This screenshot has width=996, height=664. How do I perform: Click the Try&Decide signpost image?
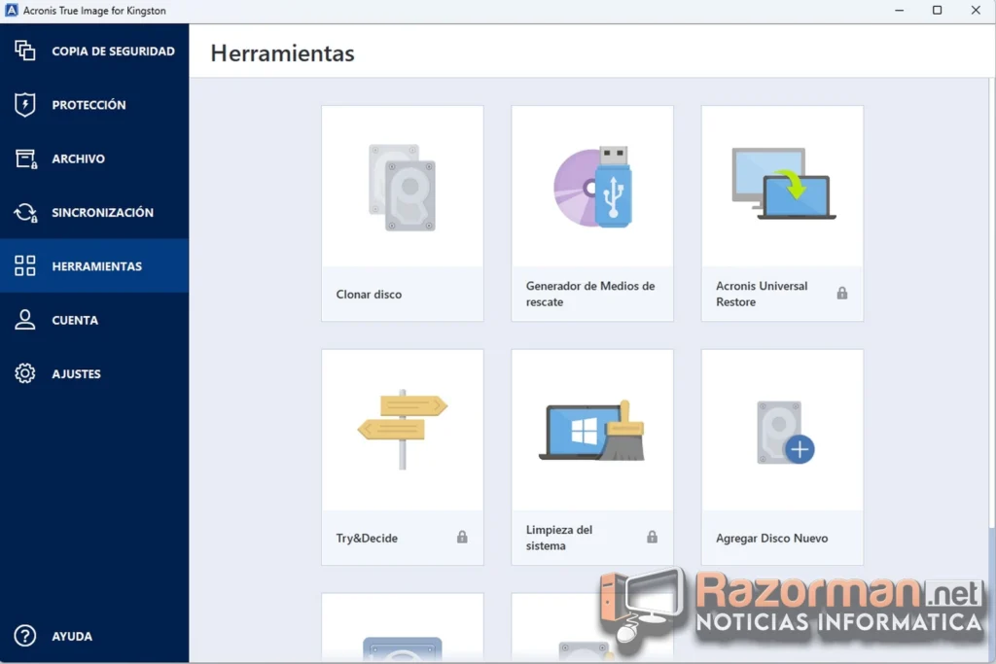(402, 430)
